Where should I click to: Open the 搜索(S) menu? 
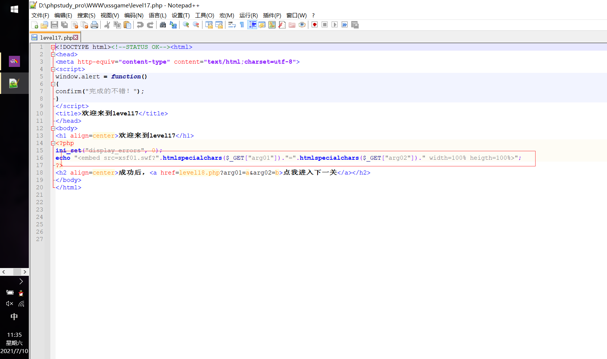point(86,15)
